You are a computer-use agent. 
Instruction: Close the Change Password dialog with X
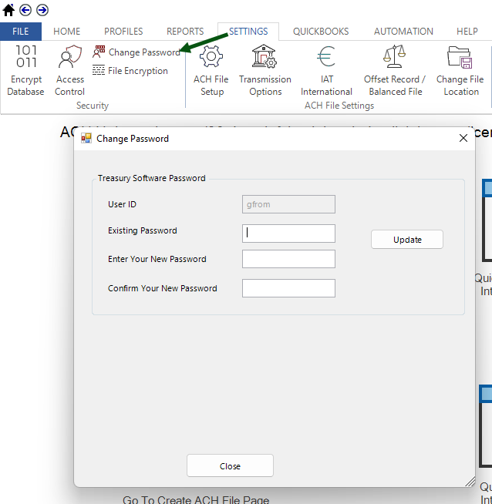(x=463, y=138)
